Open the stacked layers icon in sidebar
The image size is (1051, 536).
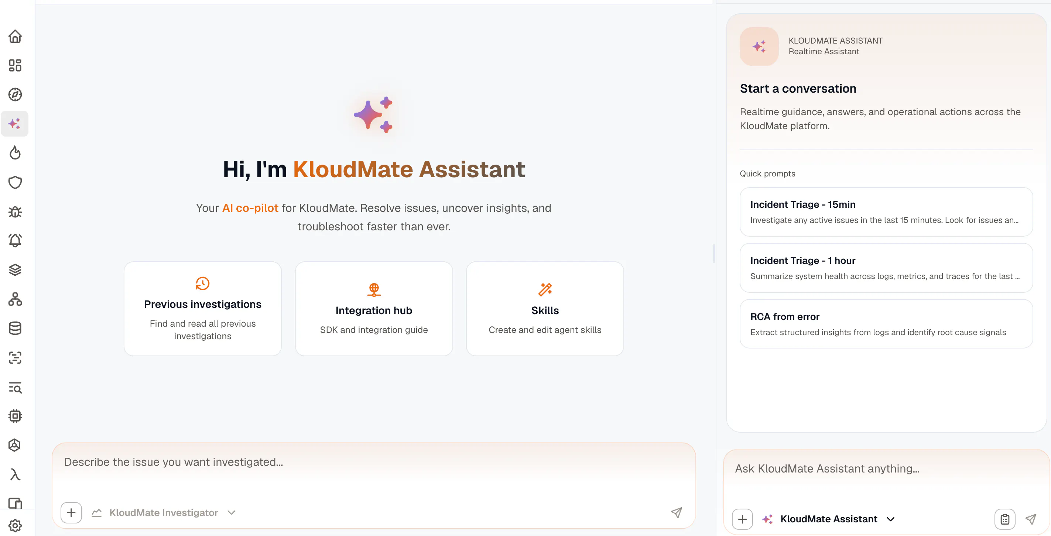15,269
